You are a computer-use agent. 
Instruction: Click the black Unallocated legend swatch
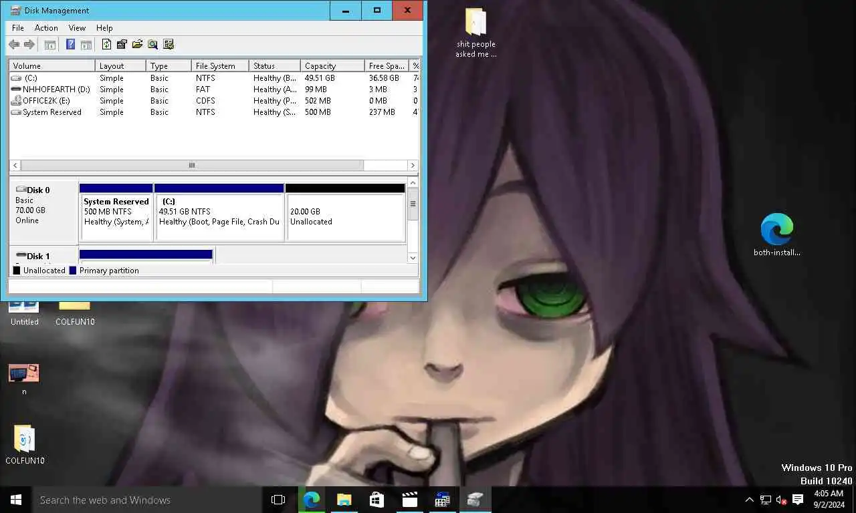pyautogui.click(x=17, y=271)
